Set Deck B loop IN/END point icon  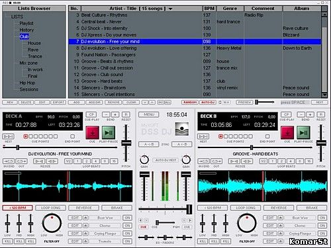pos(203,161)
